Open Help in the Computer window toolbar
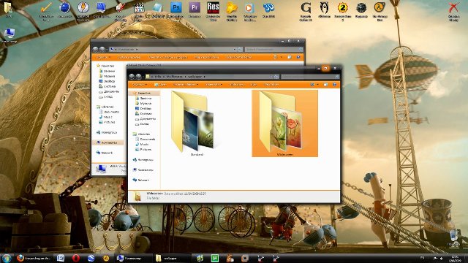 298,57
